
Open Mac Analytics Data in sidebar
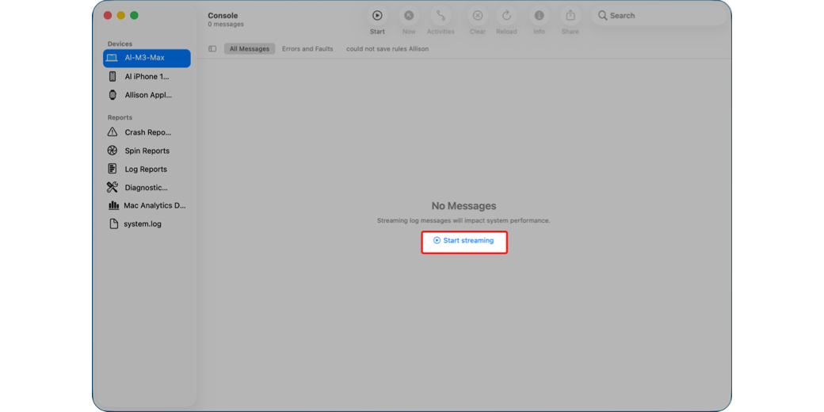pos(154,205)
